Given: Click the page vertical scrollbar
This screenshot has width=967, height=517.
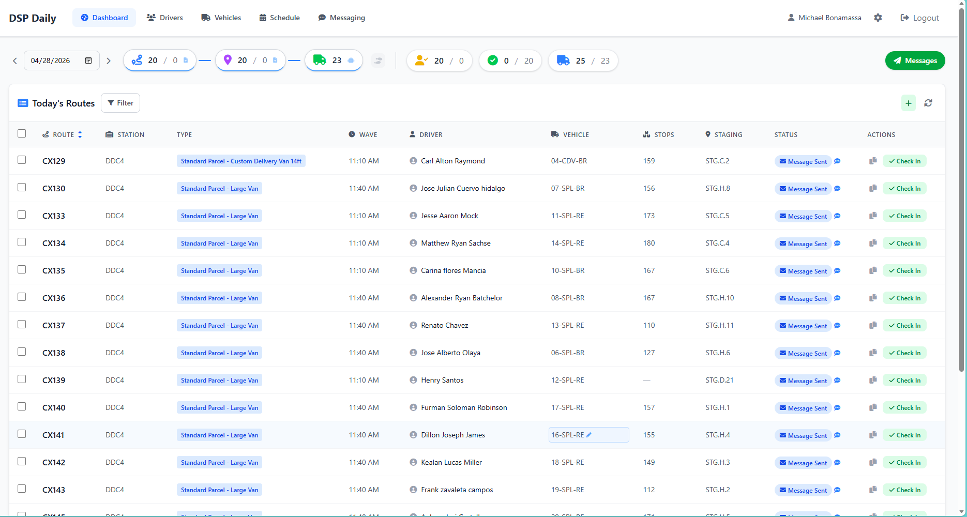Looking at the screenshot, I should pyautogui.click(x=962, y=189).
